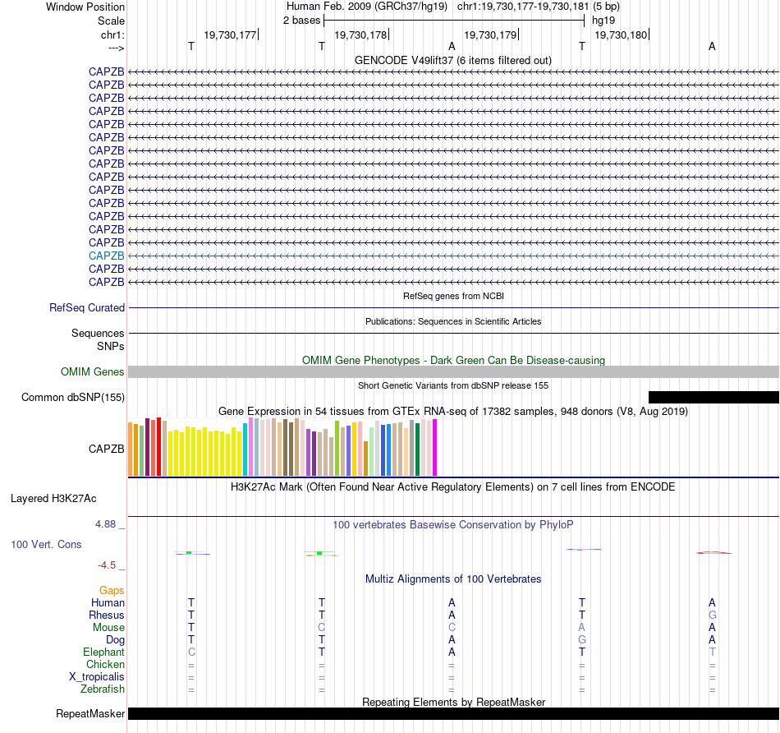Click the Common dbSNP(155) label
This screenshot has height=733, width=780.
tap(73, 398)
